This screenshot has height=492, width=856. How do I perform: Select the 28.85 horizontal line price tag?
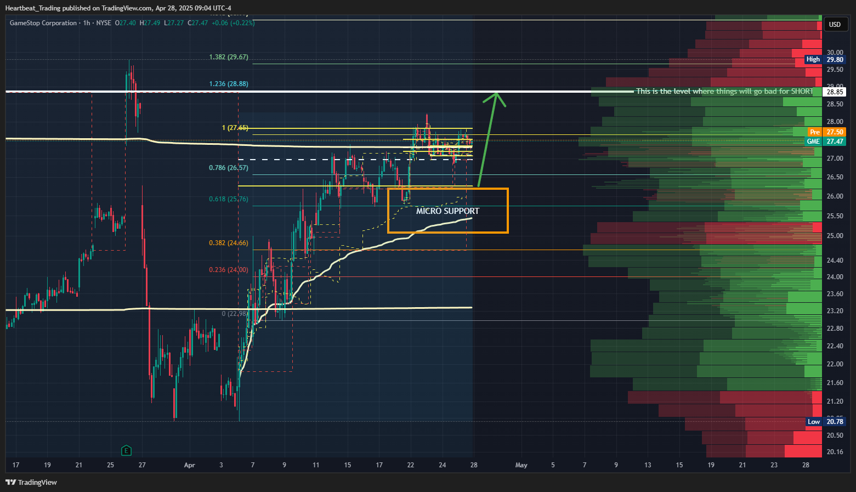[x=835, y=92]
